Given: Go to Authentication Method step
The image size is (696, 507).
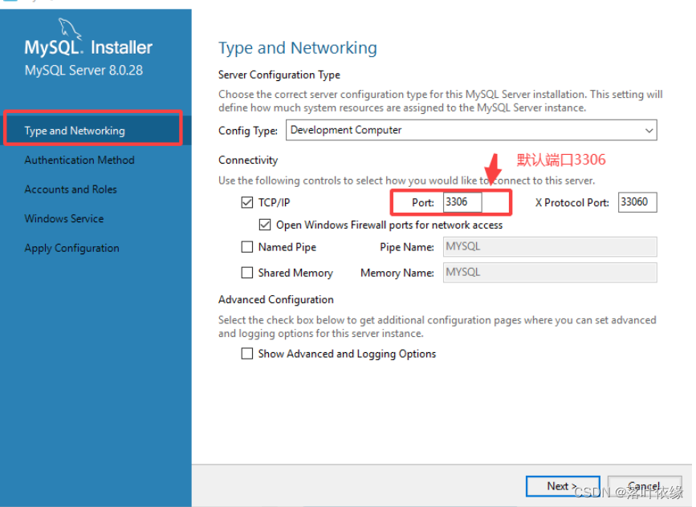Looking at the screenshot, I should click(x=79, y=160).
